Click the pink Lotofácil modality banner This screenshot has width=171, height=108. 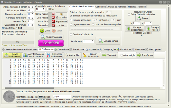pos(51,43)
